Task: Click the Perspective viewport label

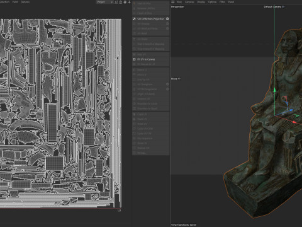Action: tap(177, 7)
